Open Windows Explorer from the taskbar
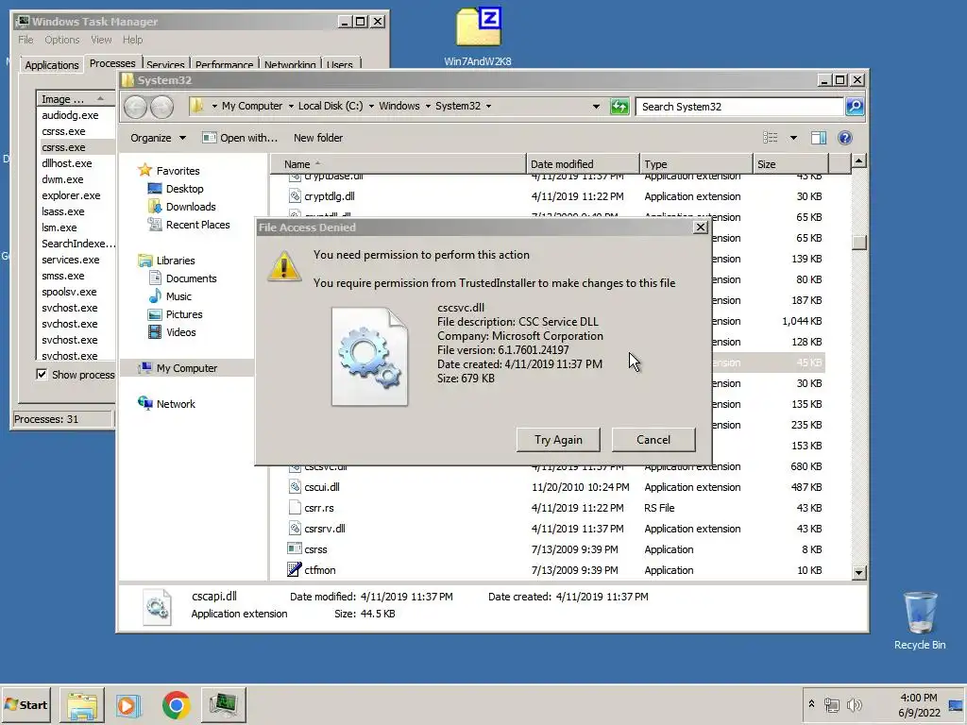Viewport: 967px width, 725px height. click(82, 705)
